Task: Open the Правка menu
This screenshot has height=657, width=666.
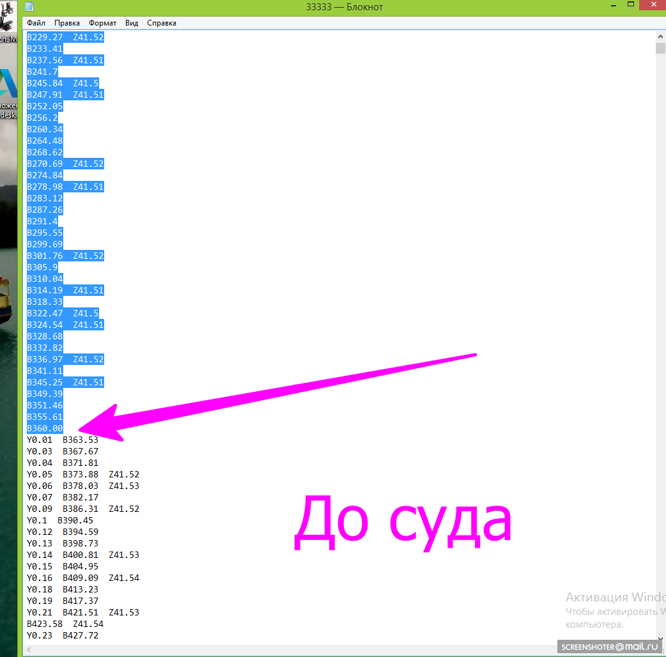Action: (x=66, y=23)
